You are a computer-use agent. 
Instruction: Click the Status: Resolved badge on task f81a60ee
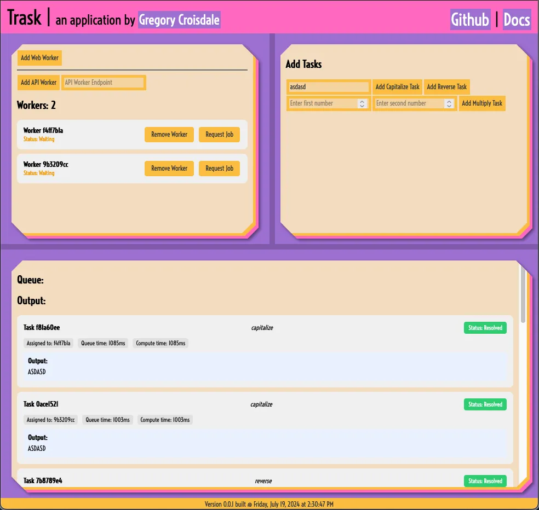[485, 328]
